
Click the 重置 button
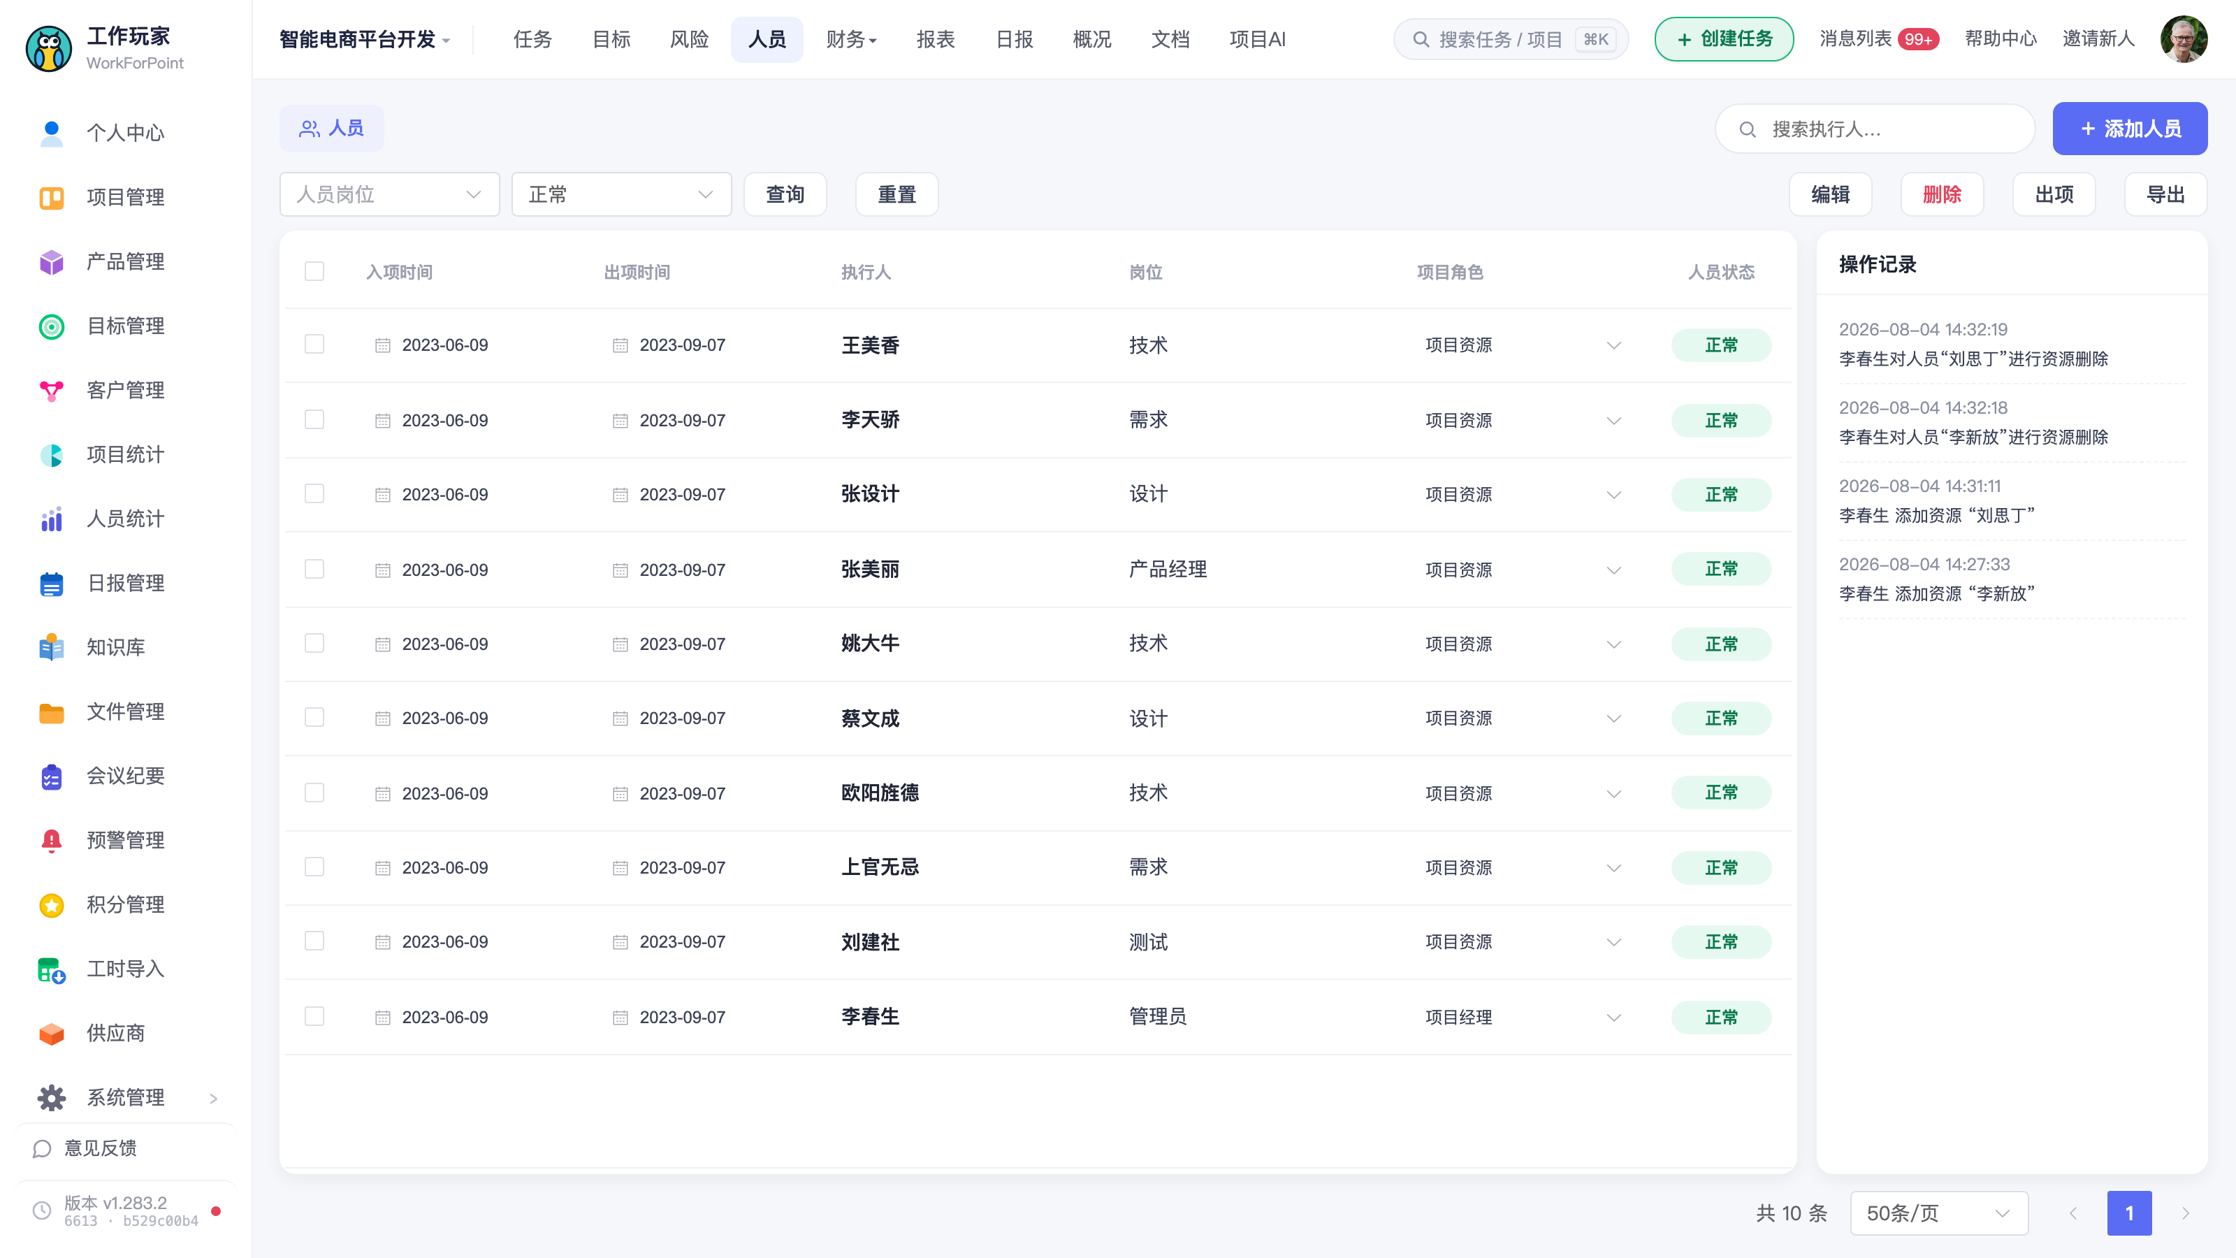click(896, 194)
